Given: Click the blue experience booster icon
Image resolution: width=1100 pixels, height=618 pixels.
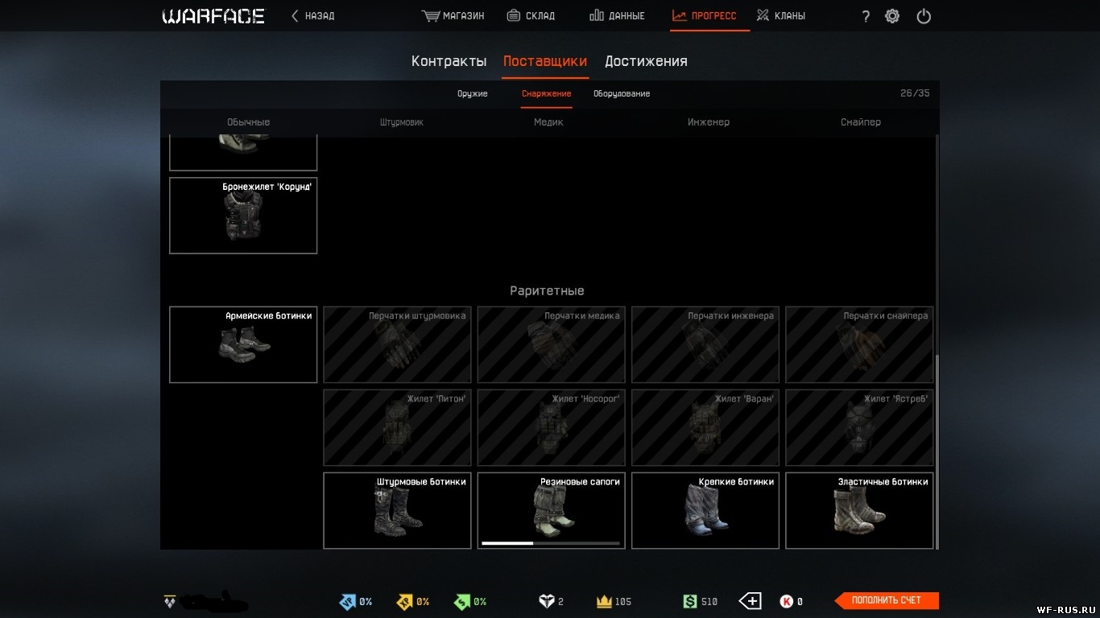Looking at the screenshot, I should click(346, 601).
